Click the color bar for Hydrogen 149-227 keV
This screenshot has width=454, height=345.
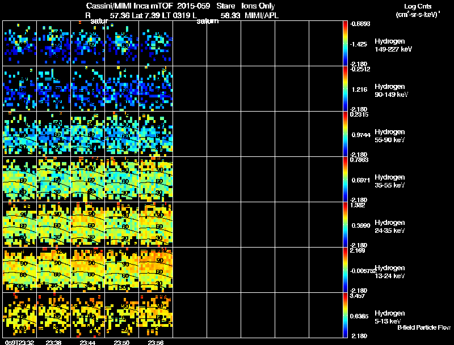click(x=346, y=44)
